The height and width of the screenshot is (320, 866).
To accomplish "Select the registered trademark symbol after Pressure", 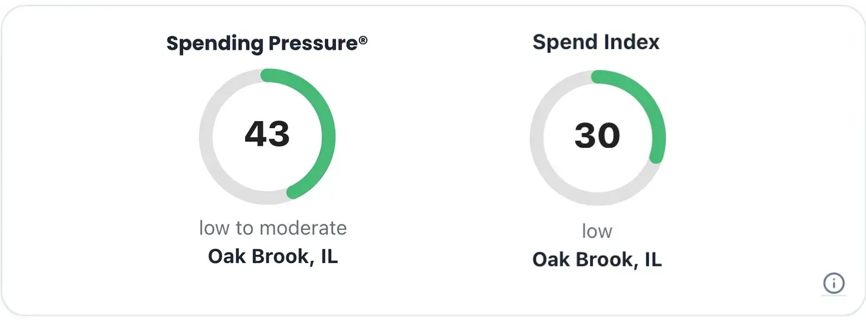I will 363,42.
